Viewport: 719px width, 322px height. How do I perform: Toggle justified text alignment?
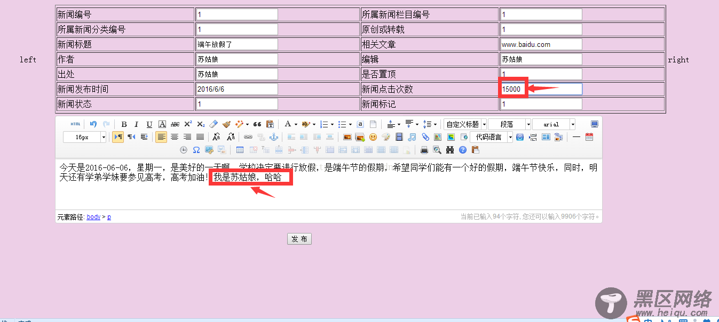click(200, 137)
